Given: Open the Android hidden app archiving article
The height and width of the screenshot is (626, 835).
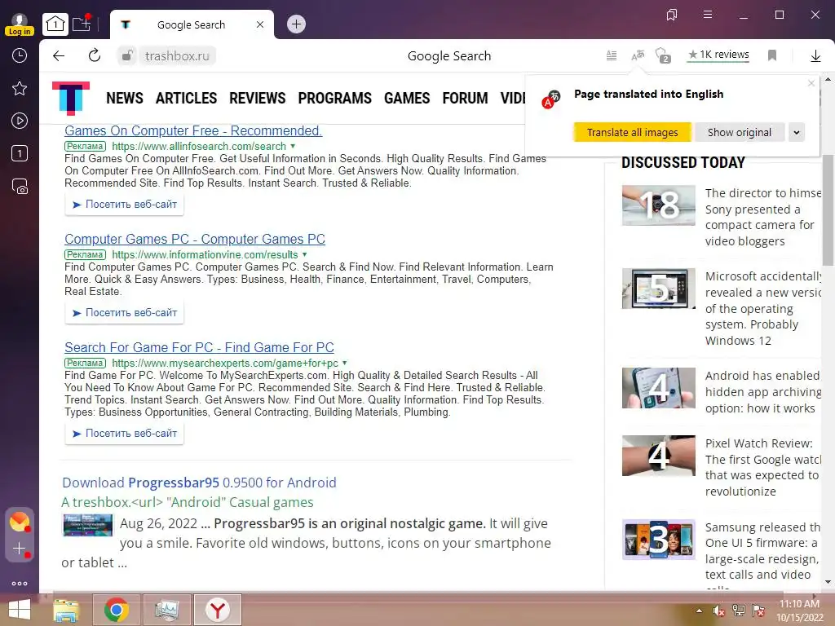Looking at the screenshot, I should click(x=763, y=392).
